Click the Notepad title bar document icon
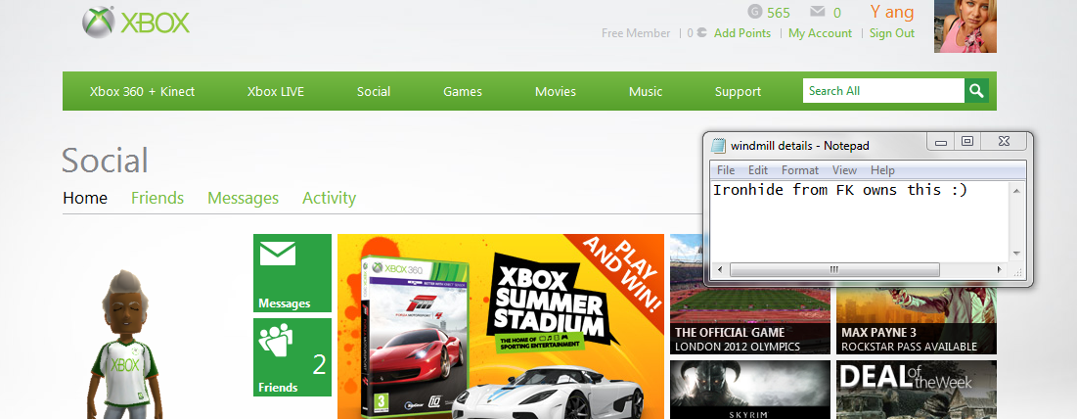The image size is (1077, 419). (718, 145)
